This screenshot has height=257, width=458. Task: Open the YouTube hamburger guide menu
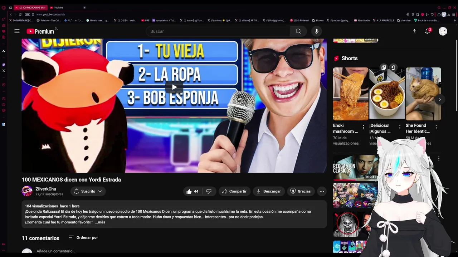pos(17,31)
